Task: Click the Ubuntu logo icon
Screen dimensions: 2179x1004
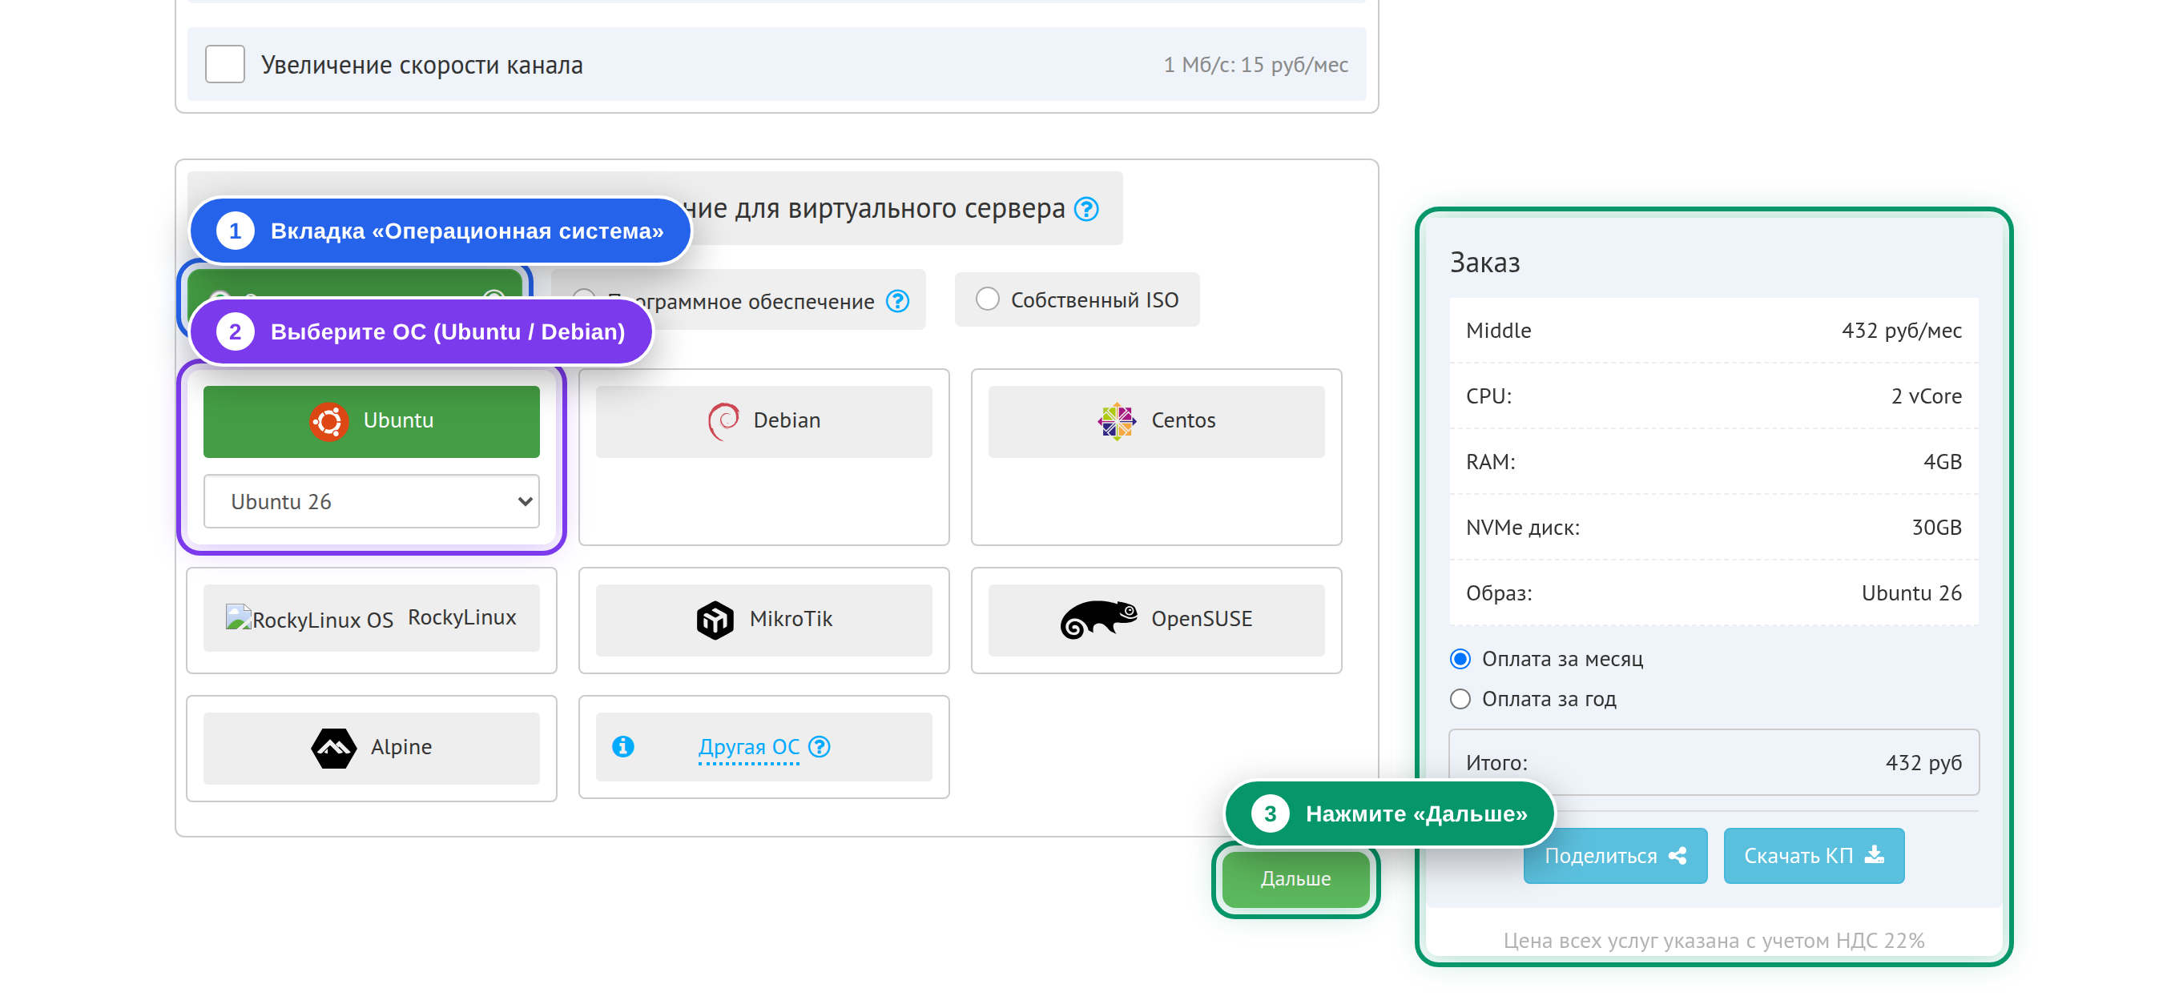Action: click(328, 421)
